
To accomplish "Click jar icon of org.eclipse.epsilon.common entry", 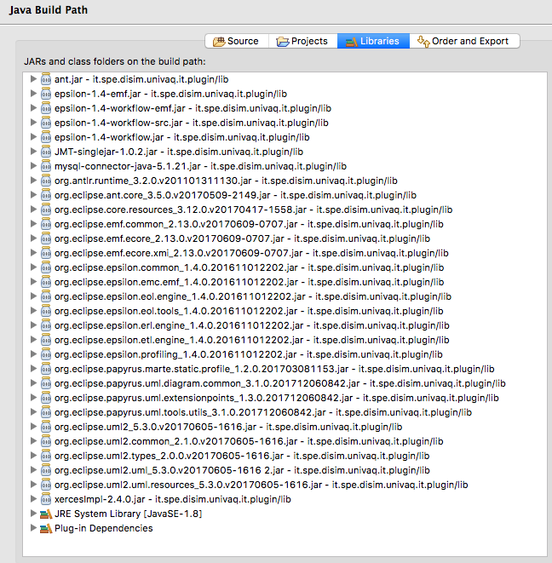I will (x=46, y=267).
